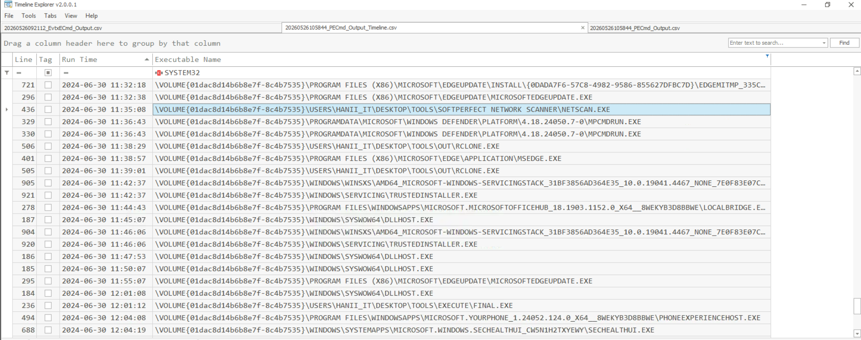Select the MPCMDRUN.EXE row at line 330

(x=462, y=134)
